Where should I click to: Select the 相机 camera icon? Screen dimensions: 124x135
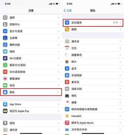point(67,96)
